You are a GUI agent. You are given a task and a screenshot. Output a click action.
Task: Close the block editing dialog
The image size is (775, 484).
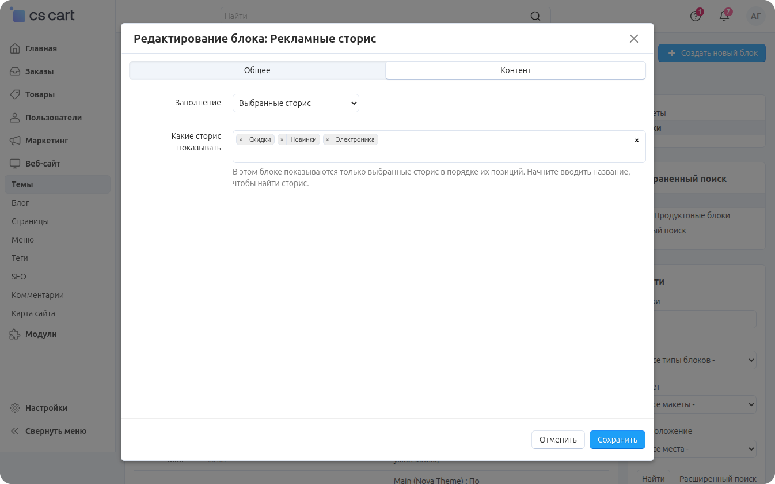[634, 39]
